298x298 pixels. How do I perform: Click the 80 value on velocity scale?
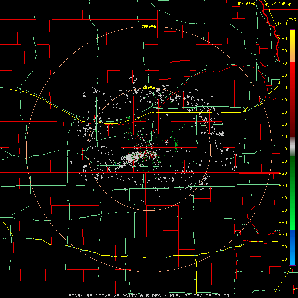(284, 51)
